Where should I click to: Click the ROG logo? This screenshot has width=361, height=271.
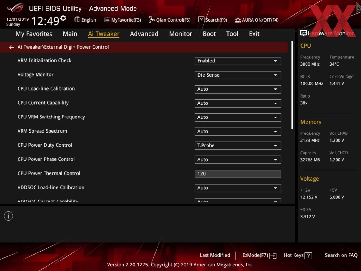click(x=15, y=8)
